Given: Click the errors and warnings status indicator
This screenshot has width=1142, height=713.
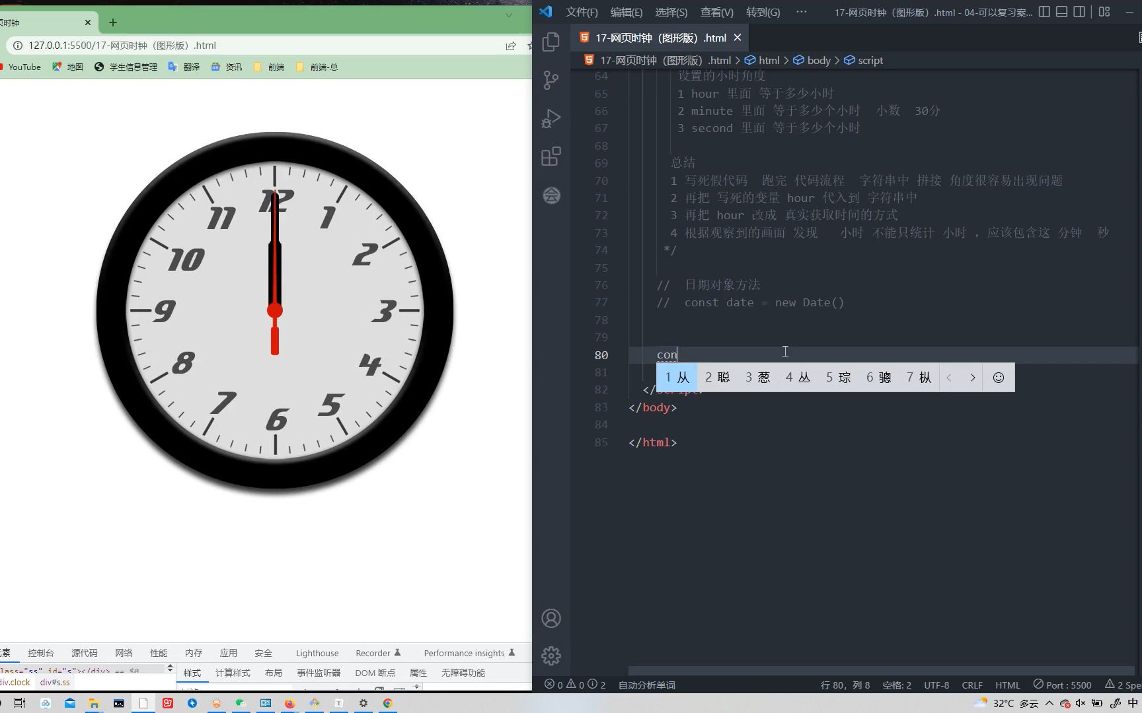Looking at the screenshot, I should click(x=575, y=685).
